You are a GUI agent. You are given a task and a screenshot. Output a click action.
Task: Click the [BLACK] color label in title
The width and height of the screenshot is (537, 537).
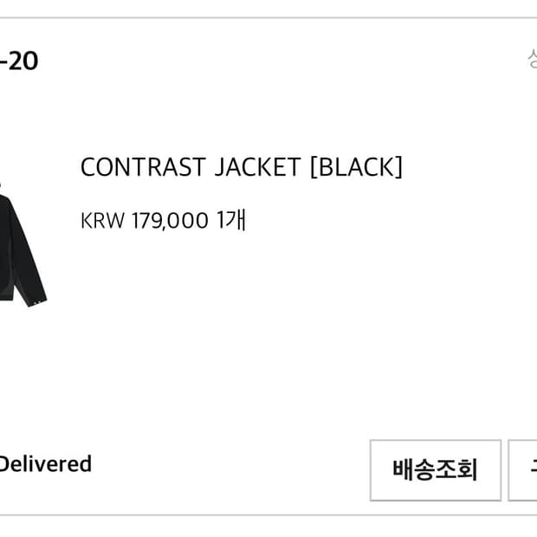(x=356, y=167)
